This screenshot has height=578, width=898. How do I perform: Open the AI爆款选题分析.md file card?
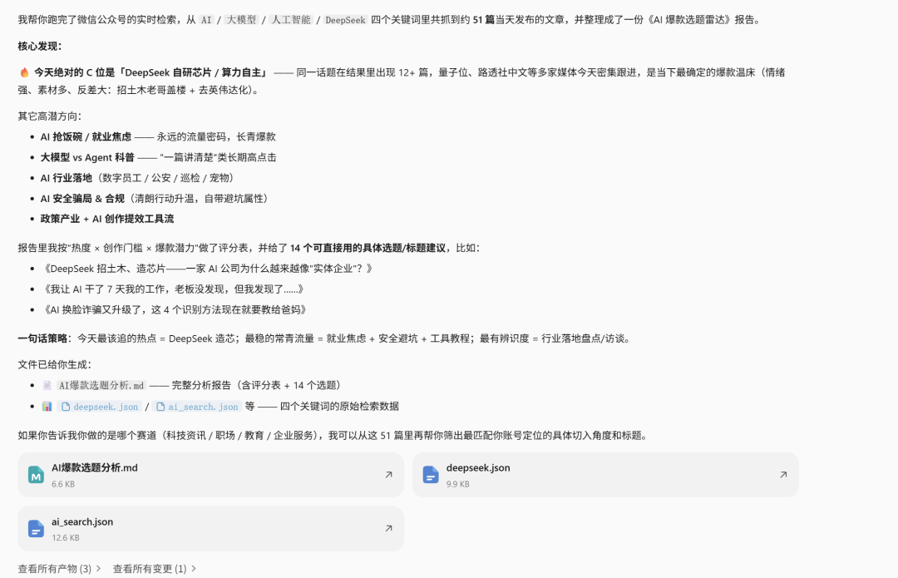tap(210, 475)
